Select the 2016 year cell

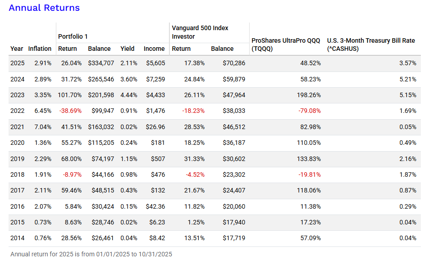tap(17, 206)
